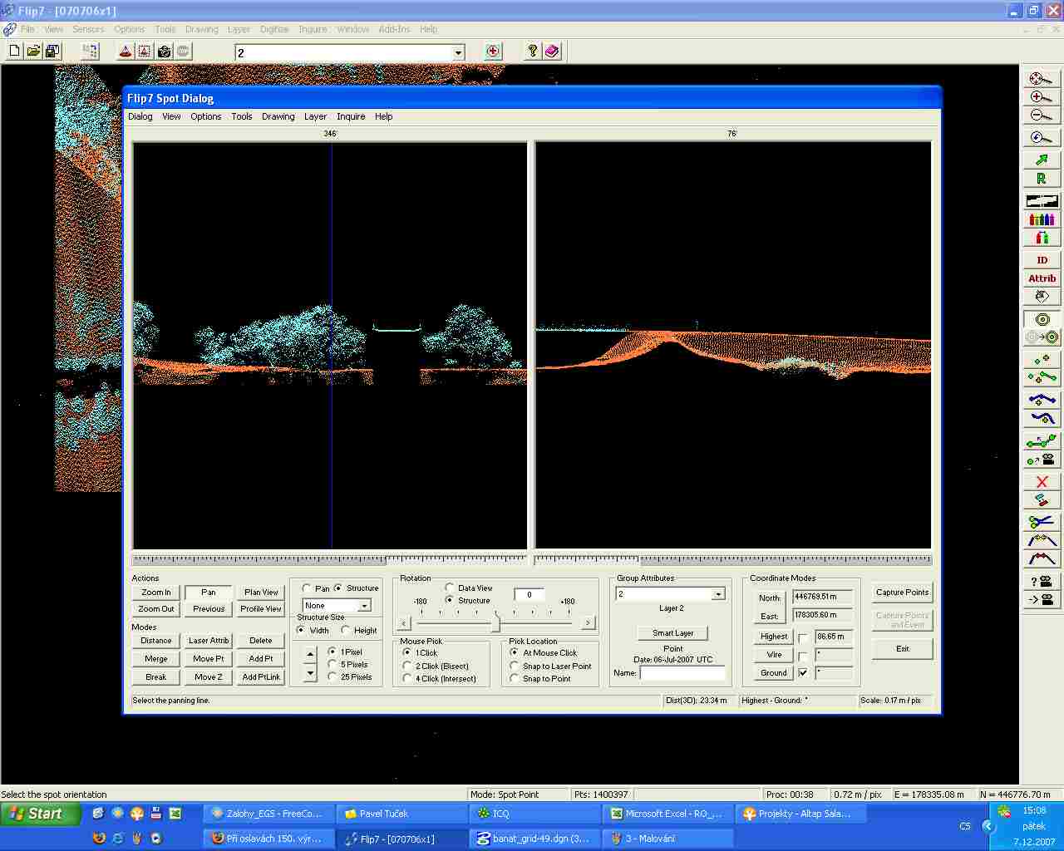Enable the Highest coordinate checkbox

click(x=803, y=637)
